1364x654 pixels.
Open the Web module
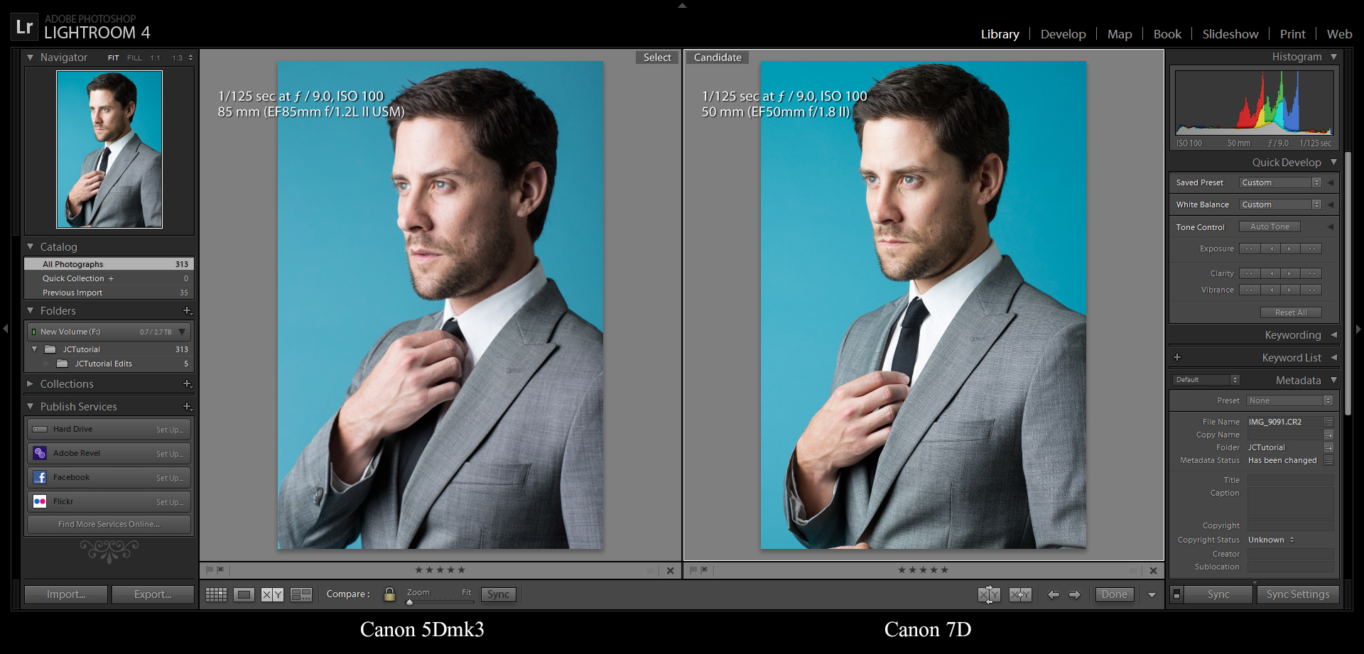coord(1339,34)
